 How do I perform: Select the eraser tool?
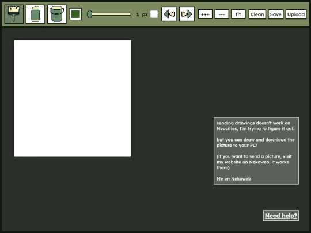pyautogui.click(x=36, y=14)
